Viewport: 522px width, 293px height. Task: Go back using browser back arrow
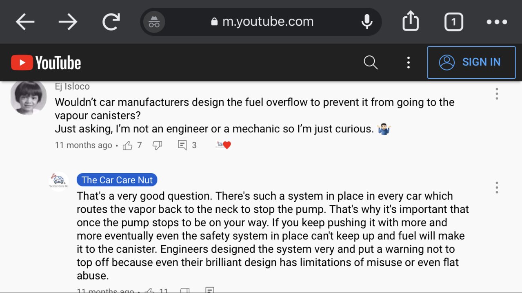tap(25, 22)
